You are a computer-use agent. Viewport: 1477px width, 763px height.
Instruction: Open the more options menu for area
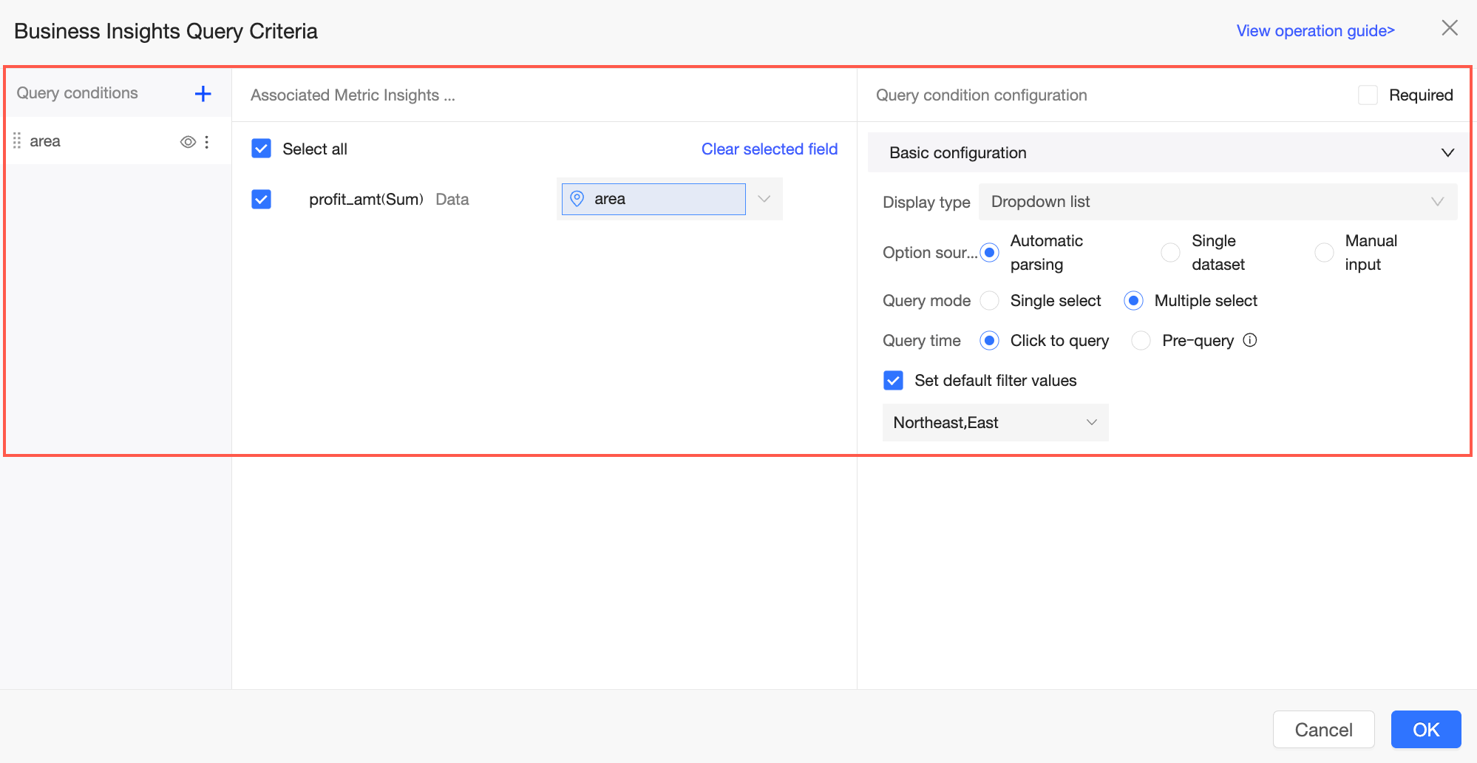(207, 142)
